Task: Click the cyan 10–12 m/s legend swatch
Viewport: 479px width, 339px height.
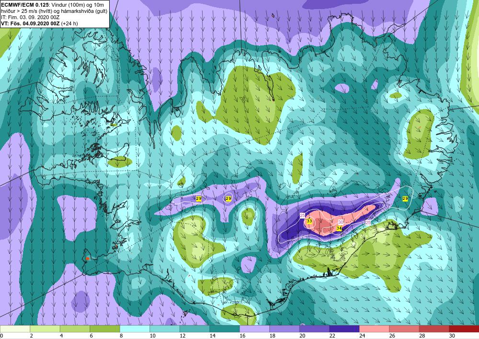Action: pos(165,329)
